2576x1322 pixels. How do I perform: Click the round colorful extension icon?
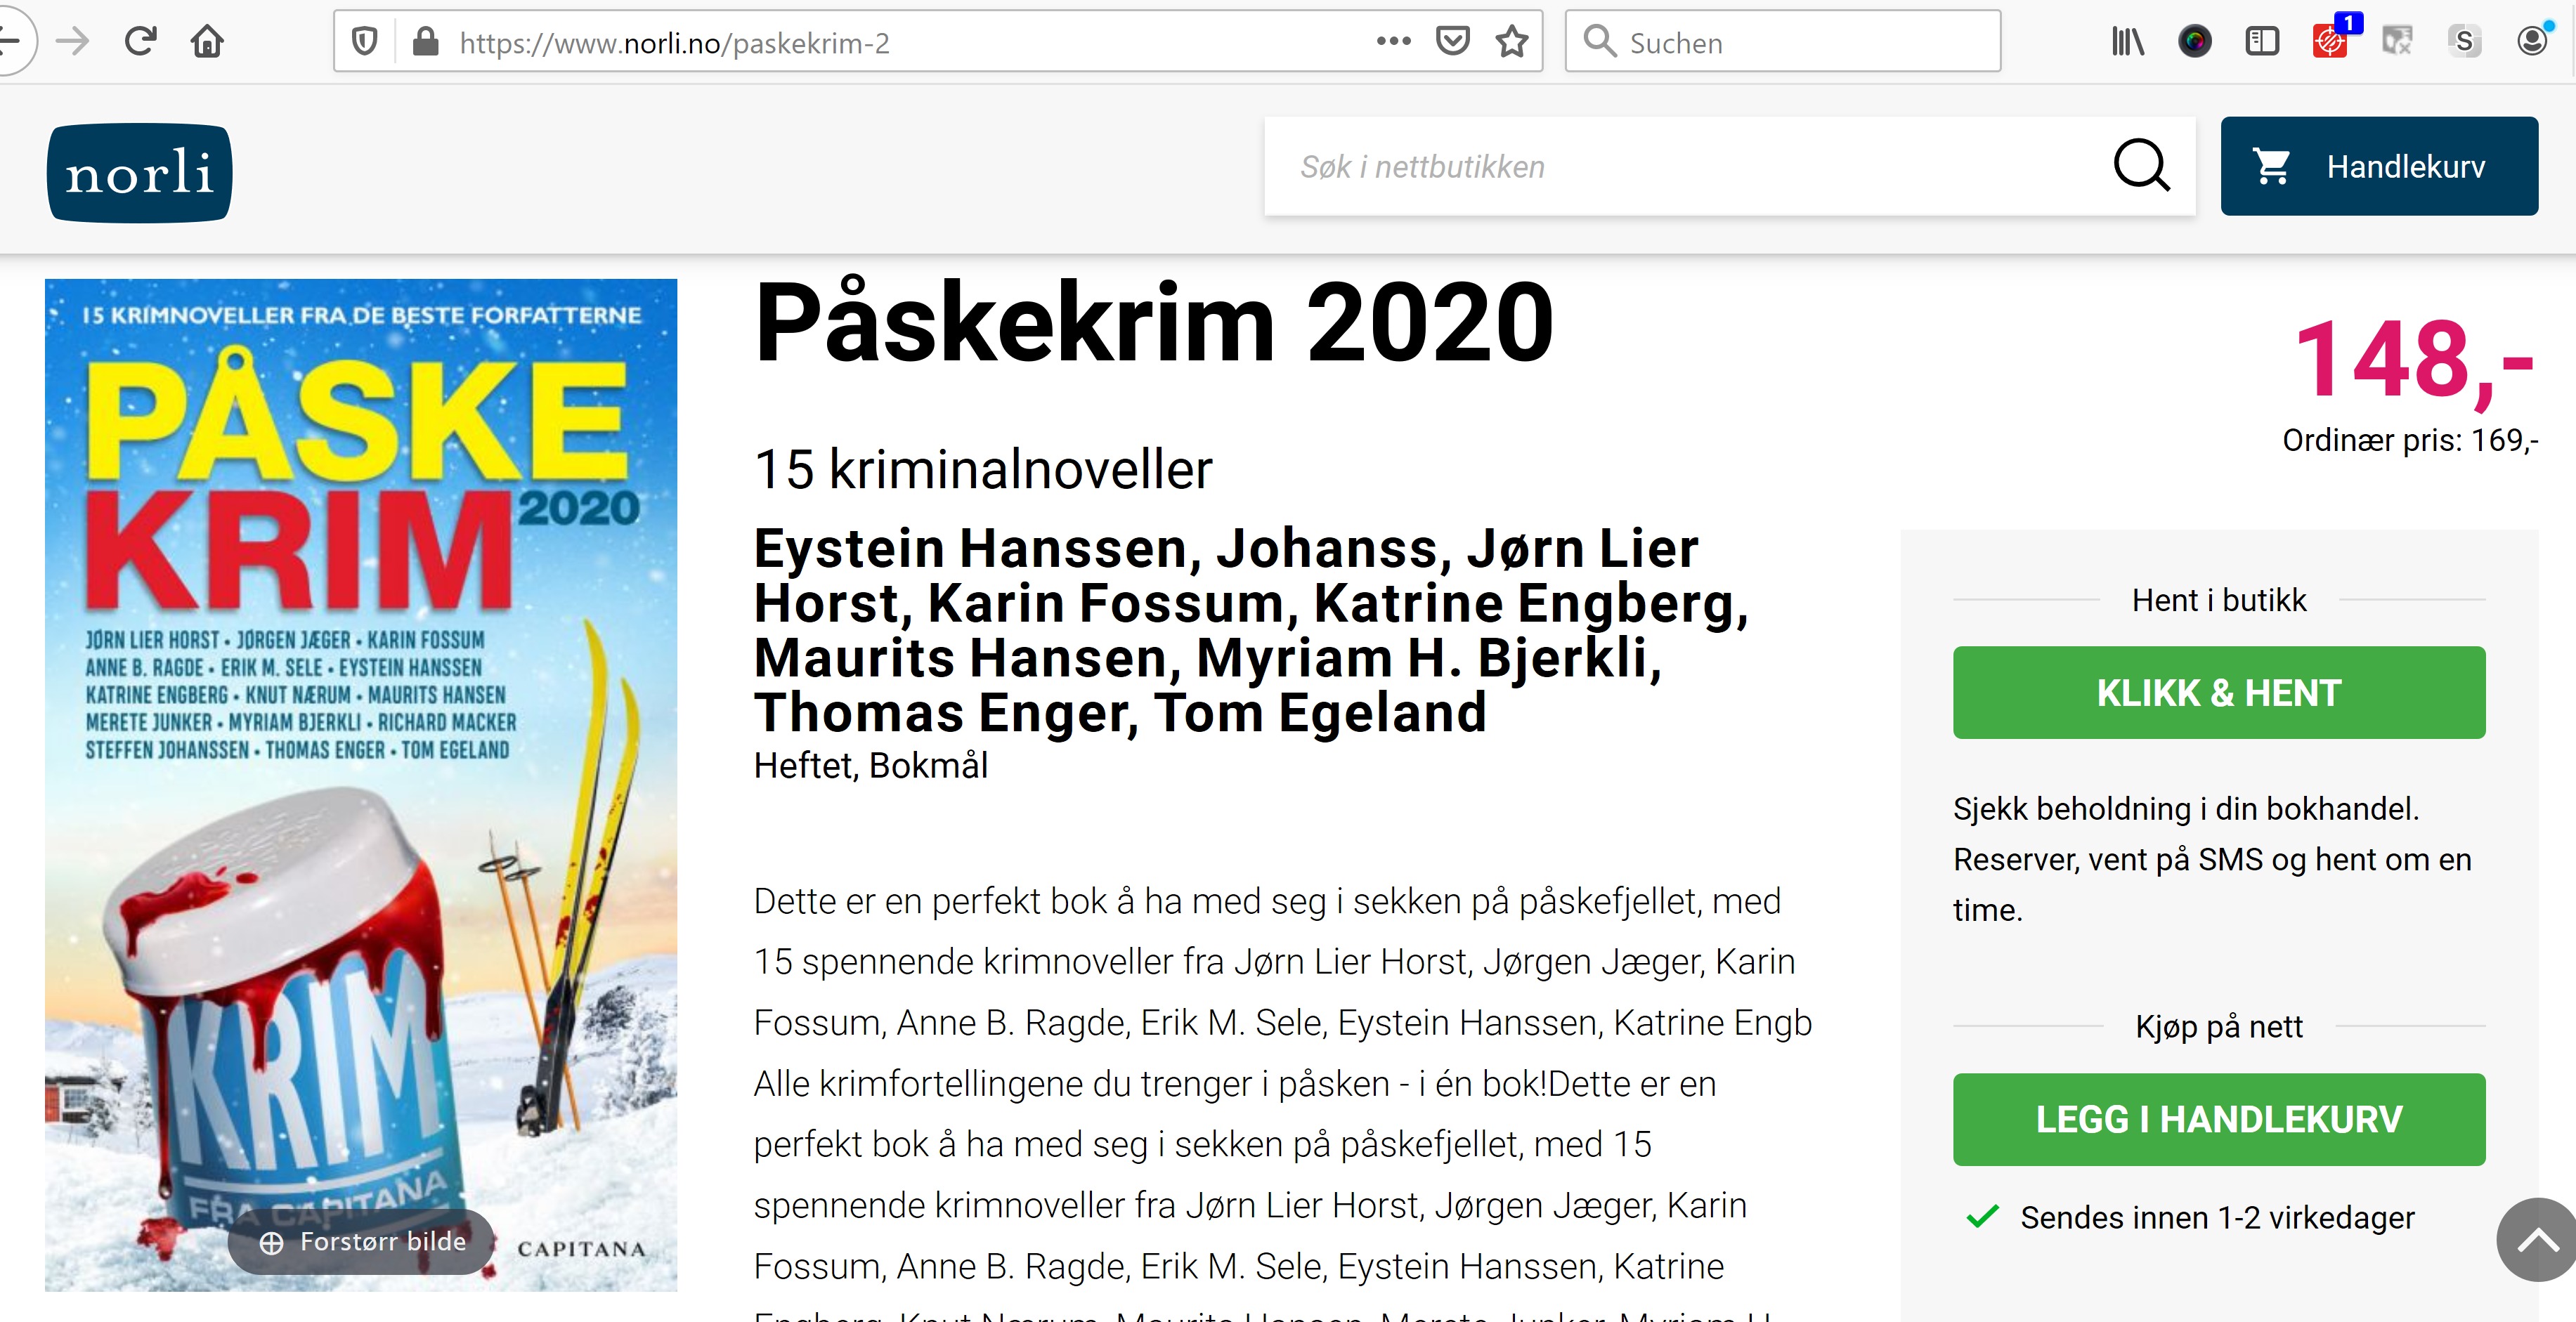point(2195,42)
